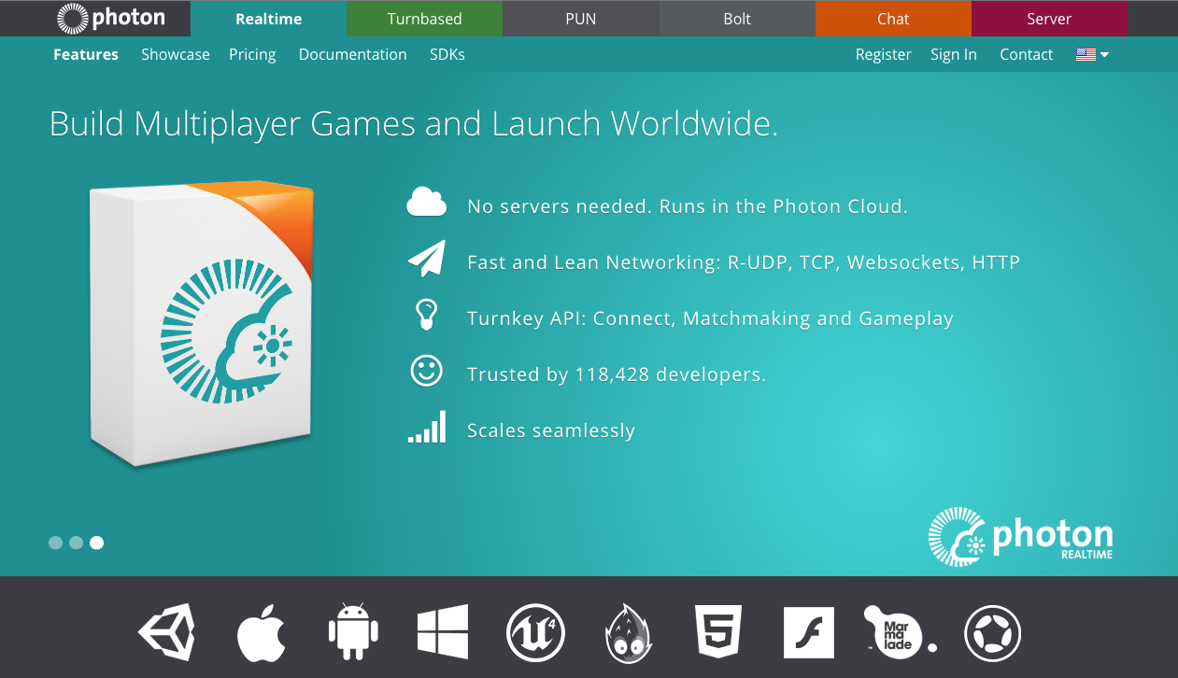Open the Contact page link
This screenshot has width=1178, height=678.
click(1026, 54)
